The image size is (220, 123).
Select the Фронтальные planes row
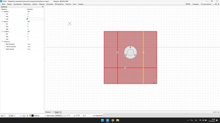click(x=22, y=49)
